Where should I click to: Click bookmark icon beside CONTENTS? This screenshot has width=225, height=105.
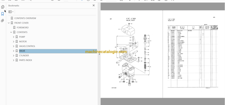click(14, 32)
